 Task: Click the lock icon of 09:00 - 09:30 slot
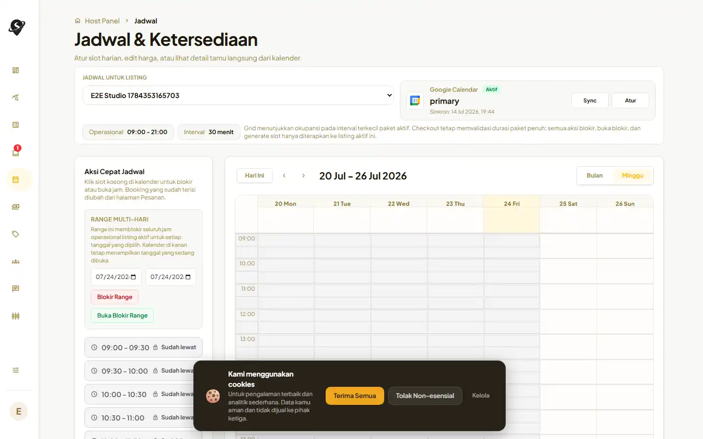pyautogui.click(x=155, y=347)
